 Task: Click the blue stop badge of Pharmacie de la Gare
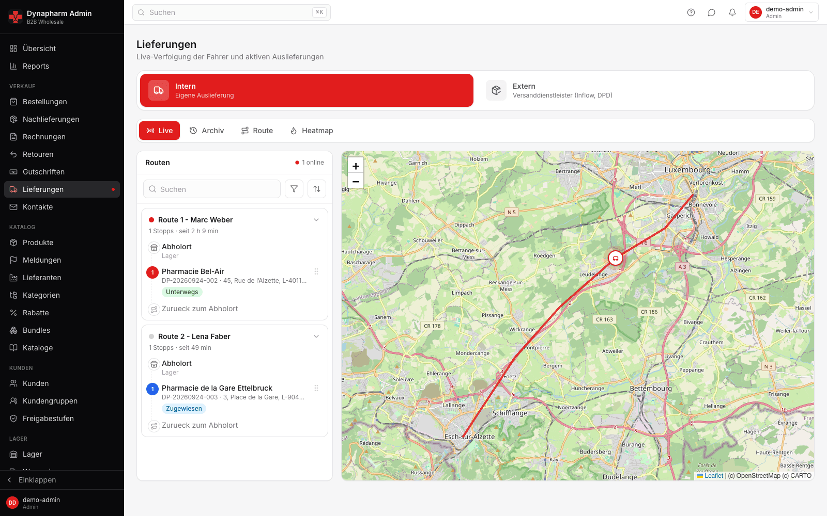[152, 389]
